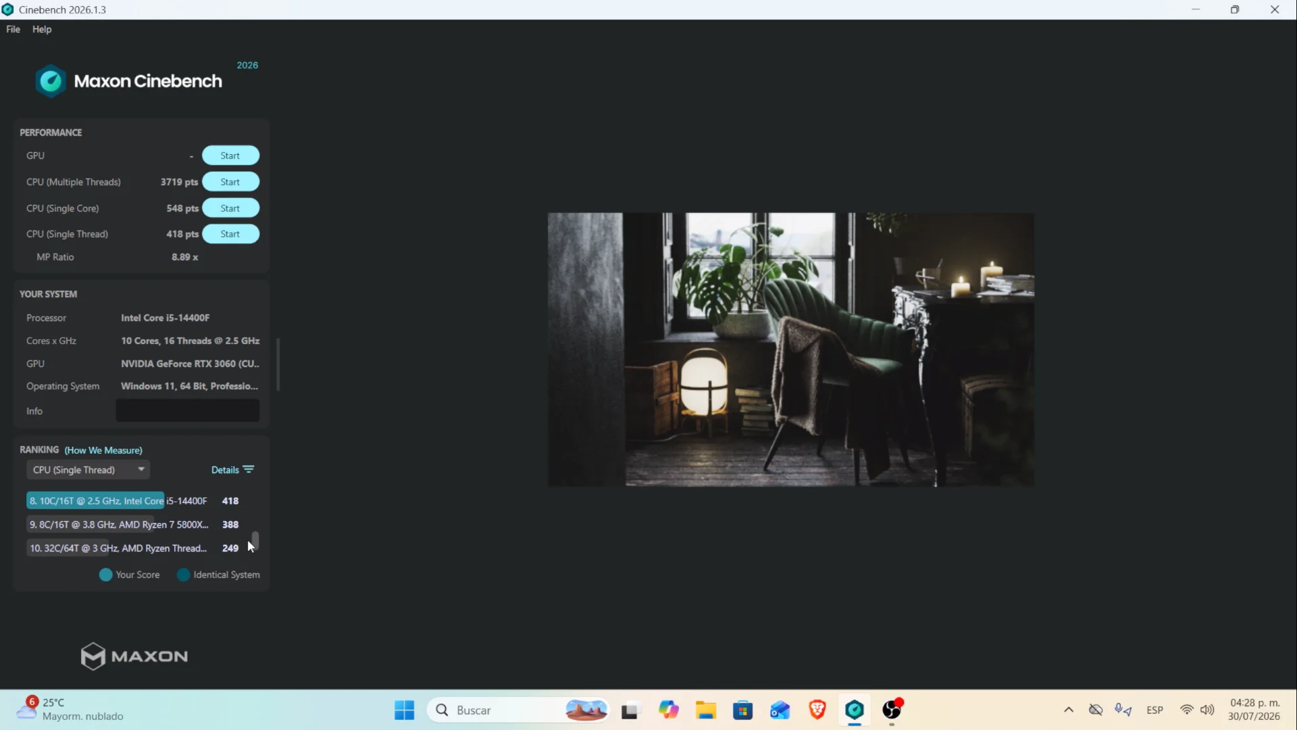Click the Details ranking filter
This screenshot has width=1297, height=730.
click(232, 470)
